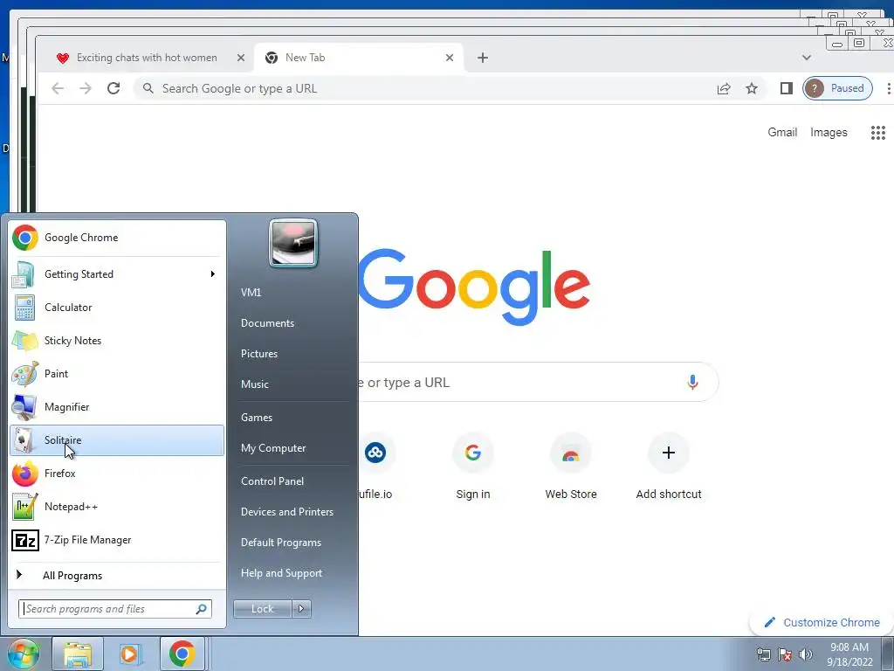Image resolution: width=894 pixels, height=671 pixels.
Task: Click the Paused profile button
Action: (x=837, y=88)
